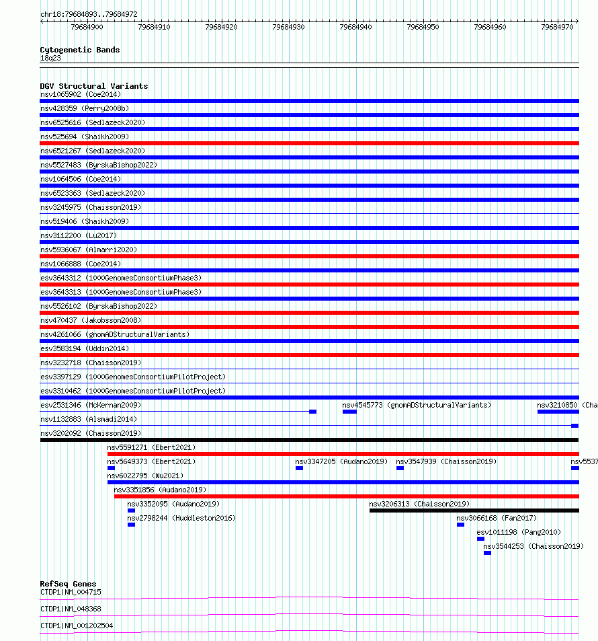Click the small blue bar under nsv2798244
598x641 pixels.
(x=131, y=525)
